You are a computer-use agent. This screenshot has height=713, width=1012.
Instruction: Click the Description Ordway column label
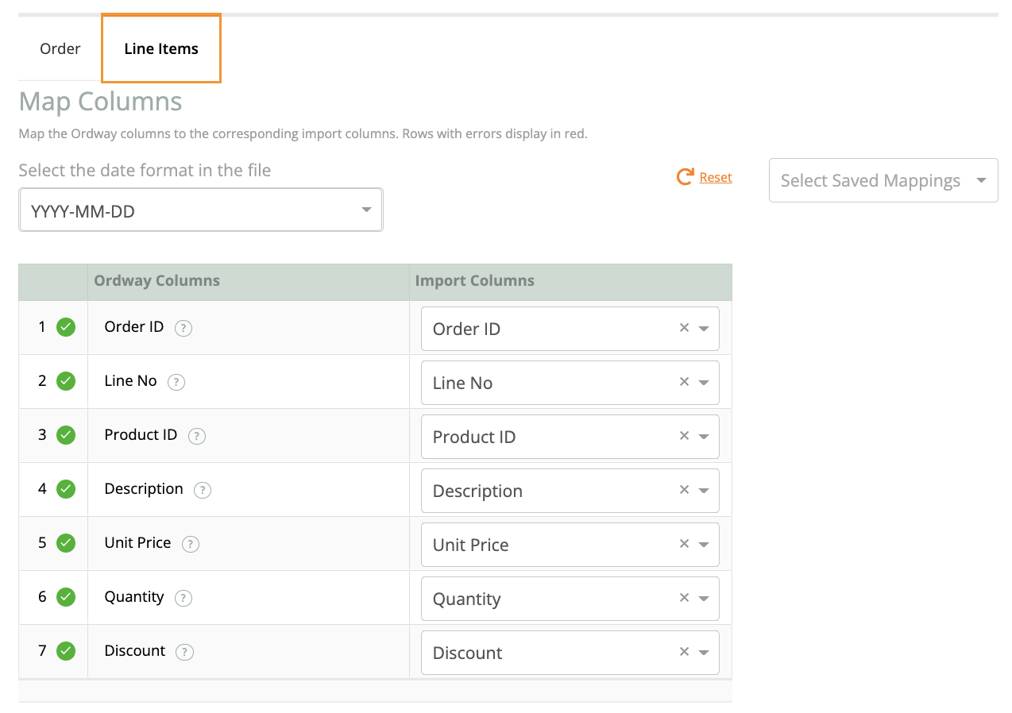[x=144, y=488]
